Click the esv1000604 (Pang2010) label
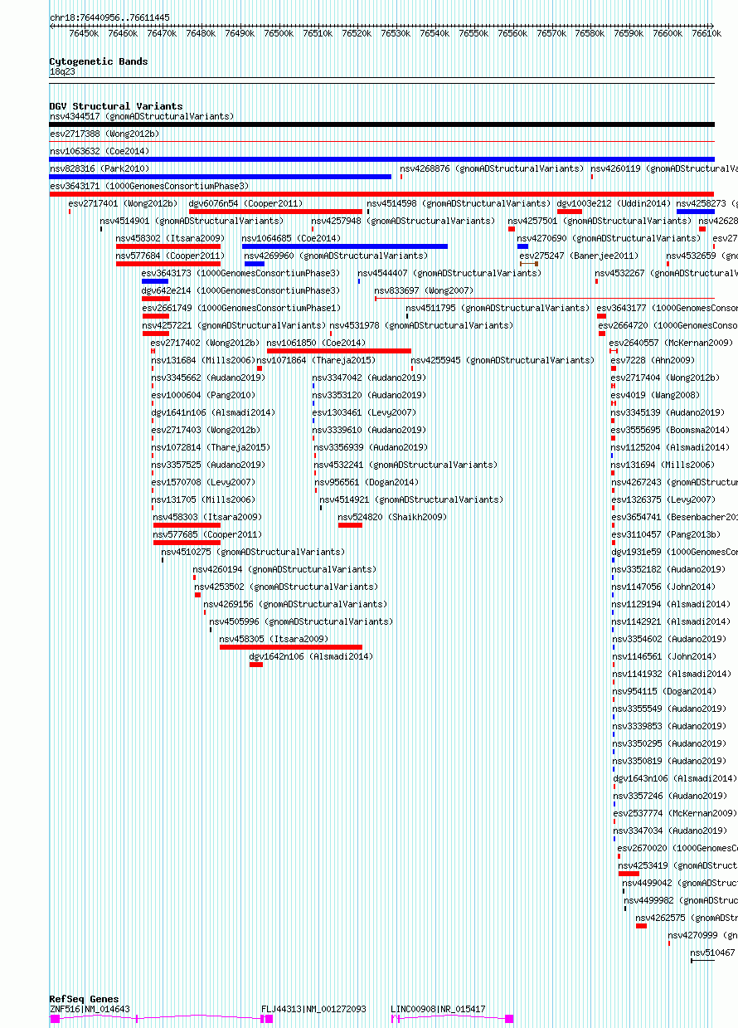 click(203, 395)
